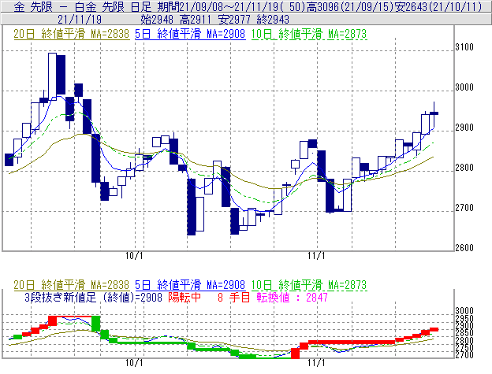Click the 11/1 date label under the lower chart
Viewport: 492px width, 374px height.
(x=316, y=363)
